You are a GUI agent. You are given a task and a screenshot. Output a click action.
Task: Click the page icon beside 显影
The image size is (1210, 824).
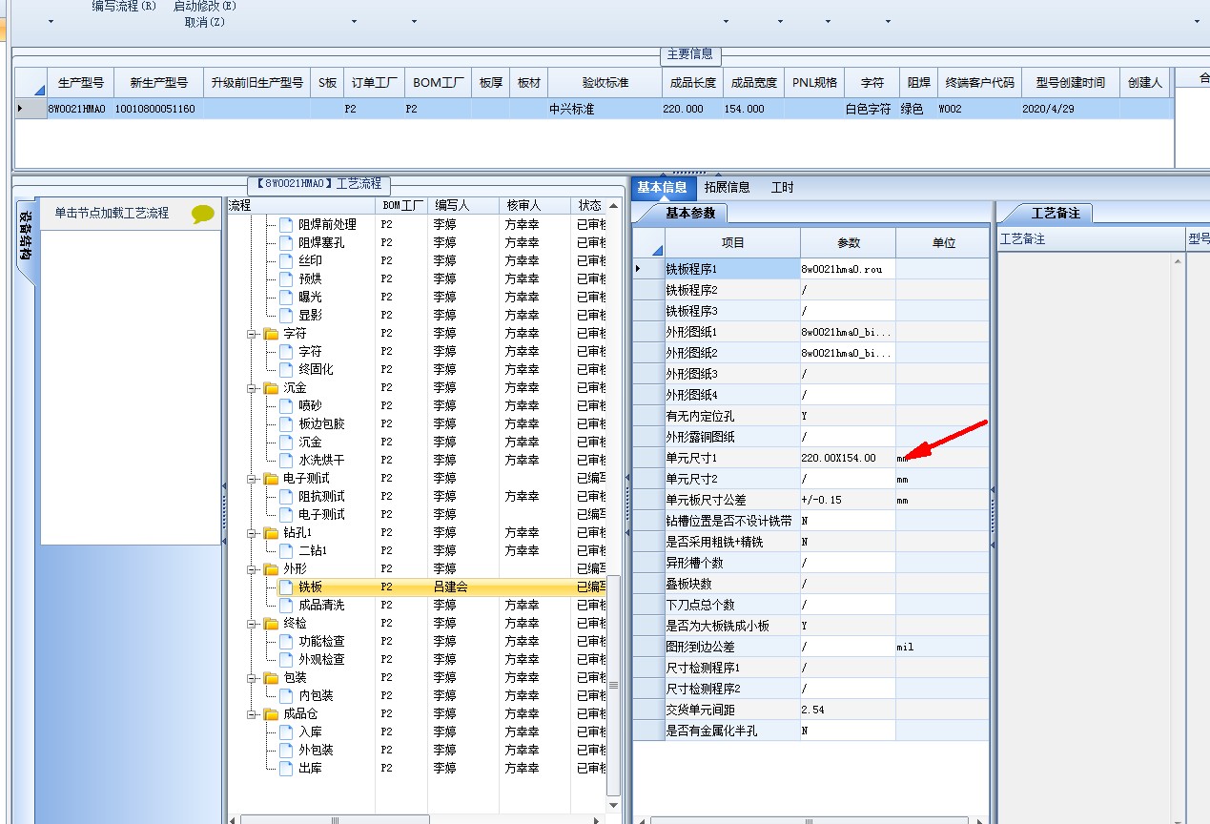pos(286,315)
